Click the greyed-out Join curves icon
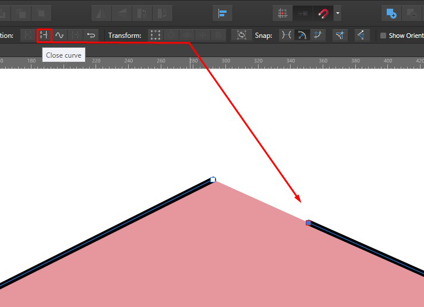Viewport: 424px width, 307px height. tap(75, 36)
